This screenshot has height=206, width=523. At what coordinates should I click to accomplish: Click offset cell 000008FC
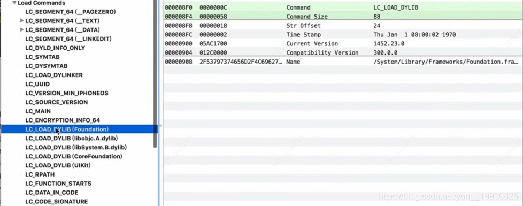(179, 35)
